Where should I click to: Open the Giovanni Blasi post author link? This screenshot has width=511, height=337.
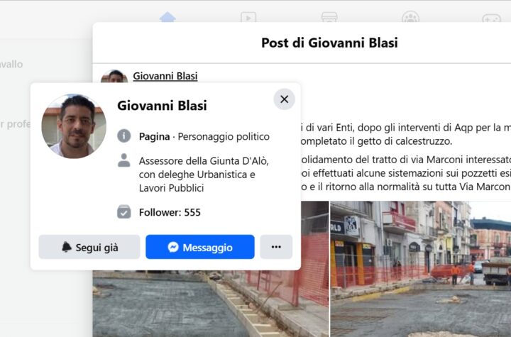click(x=165, y=76)
